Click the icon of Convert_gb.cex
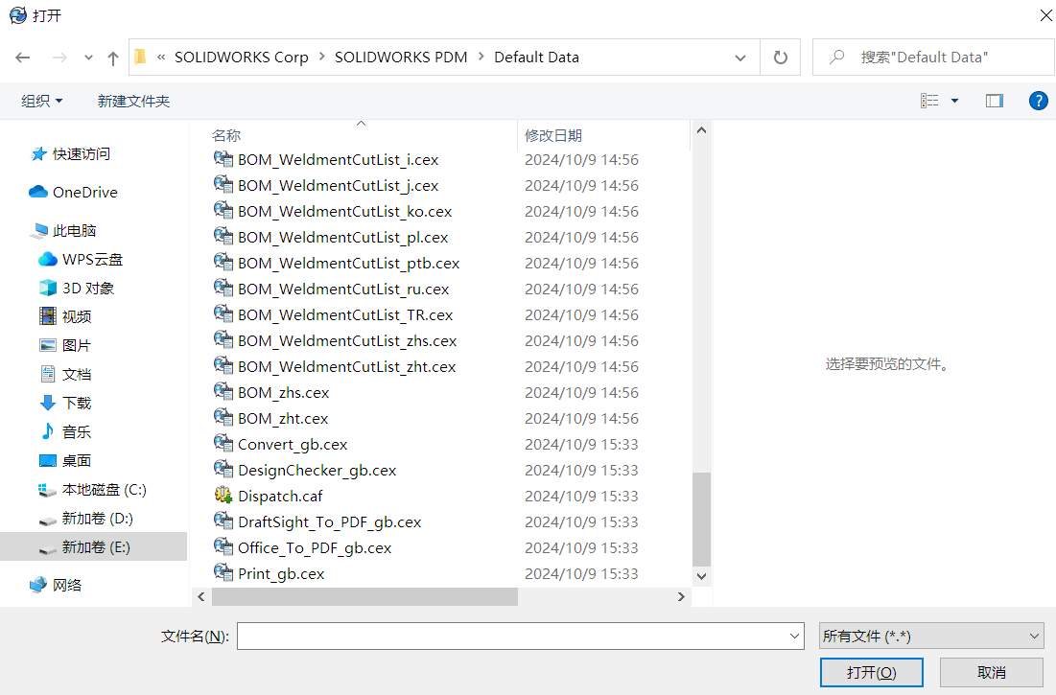 tap(223, 444)
